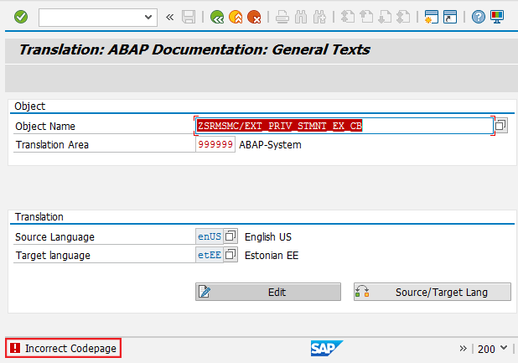Click the Object Name input field

344,126
